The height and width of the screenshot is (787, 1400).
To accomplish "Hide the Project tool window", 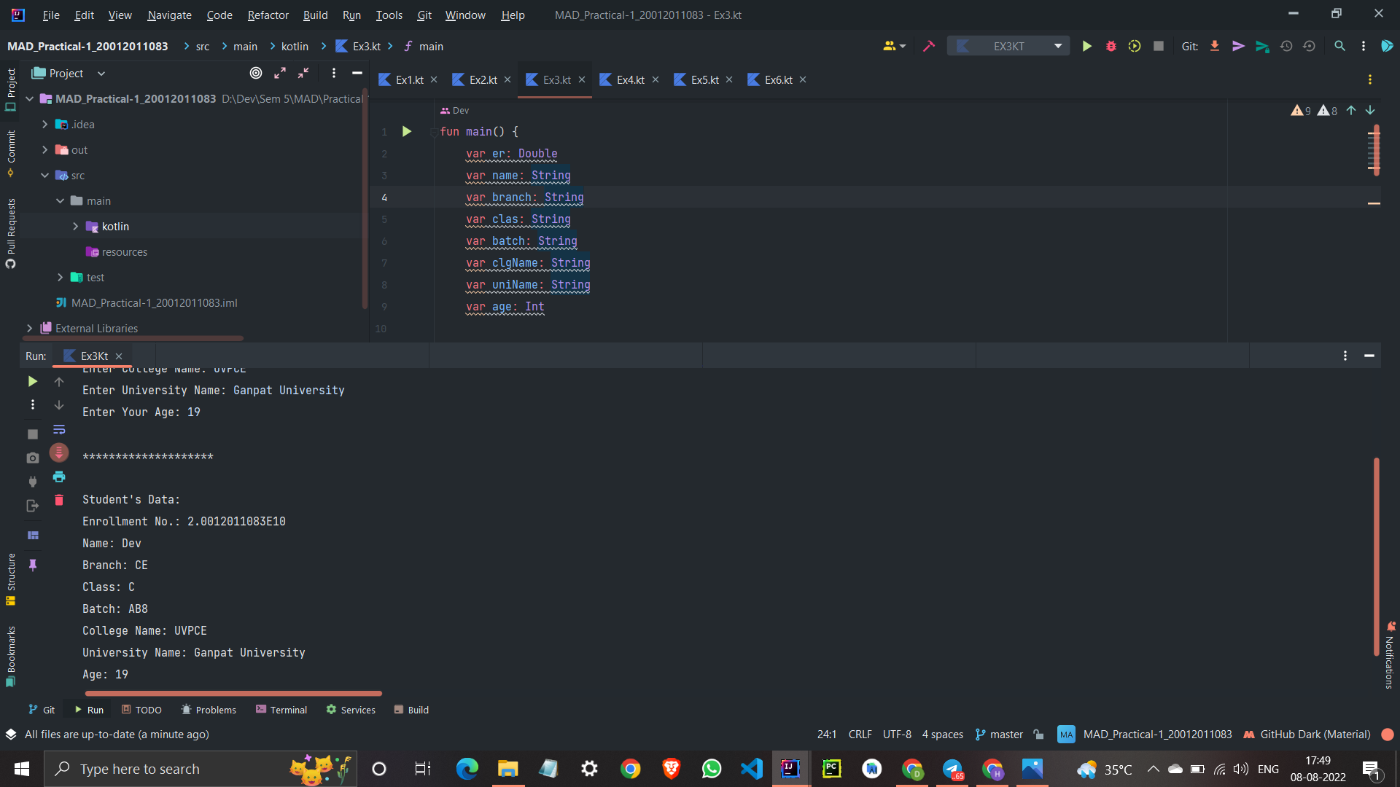I will click(x=357, y=73).
